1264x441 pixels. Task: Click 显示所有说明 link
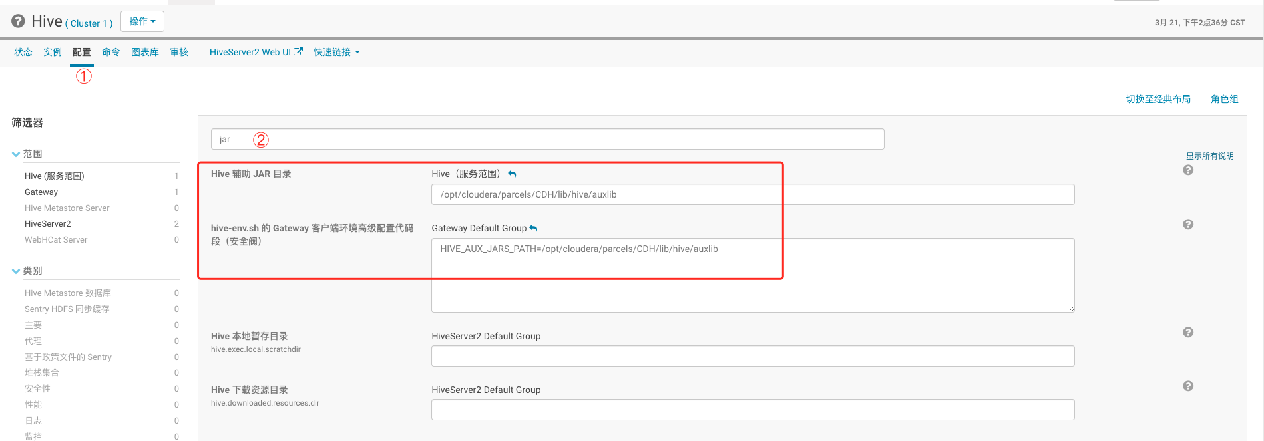pyautogui.click(x=1210, y=156)
